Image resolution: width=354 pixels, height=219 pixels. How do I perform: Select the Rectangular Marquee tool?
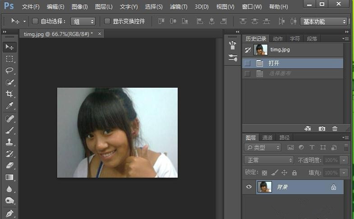9,59
